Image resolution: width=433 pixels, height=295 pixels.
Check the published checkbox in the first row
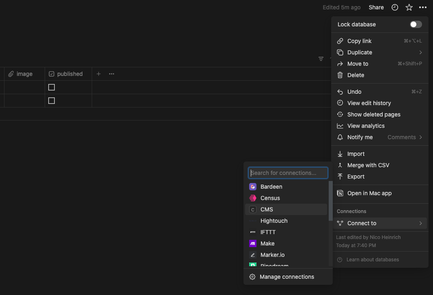(52, 87)
